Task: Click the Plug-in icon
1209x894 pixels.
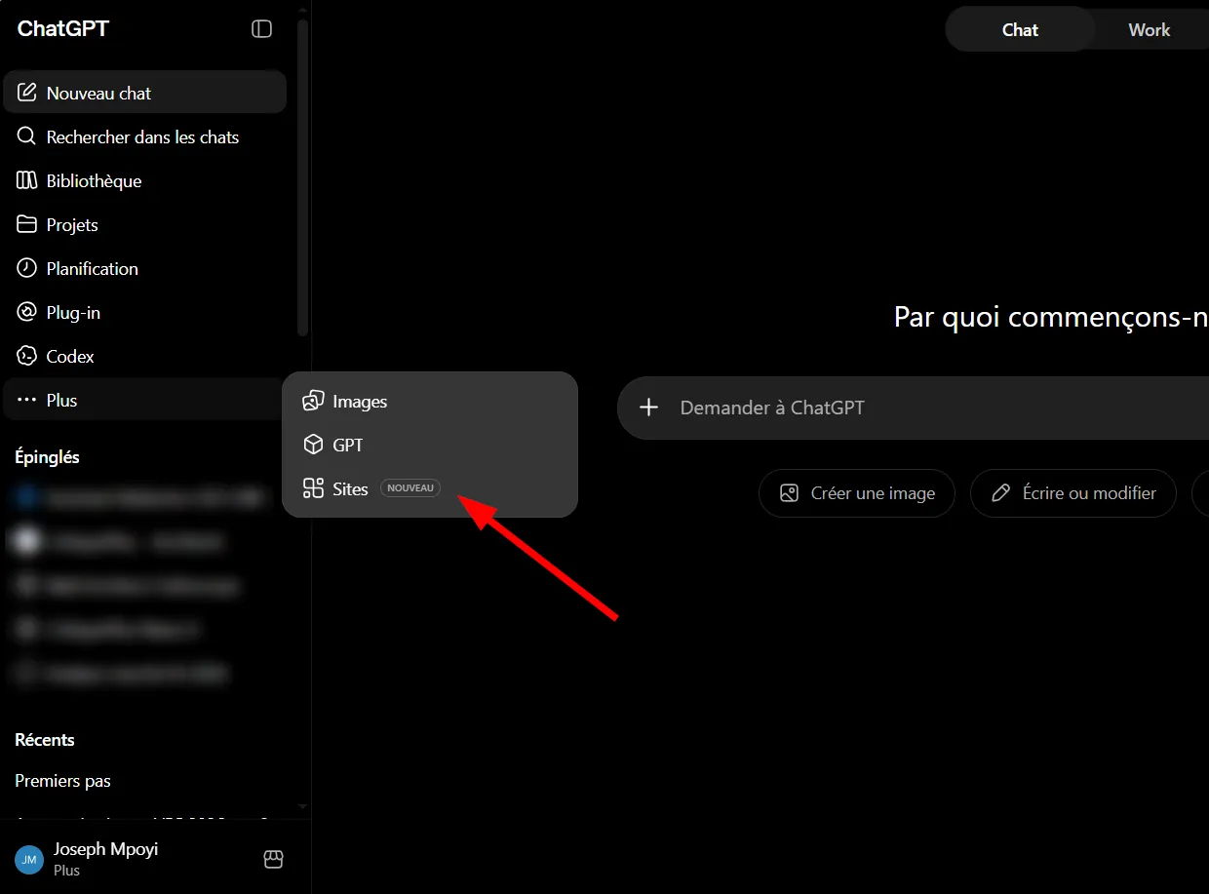Action: 27,312
